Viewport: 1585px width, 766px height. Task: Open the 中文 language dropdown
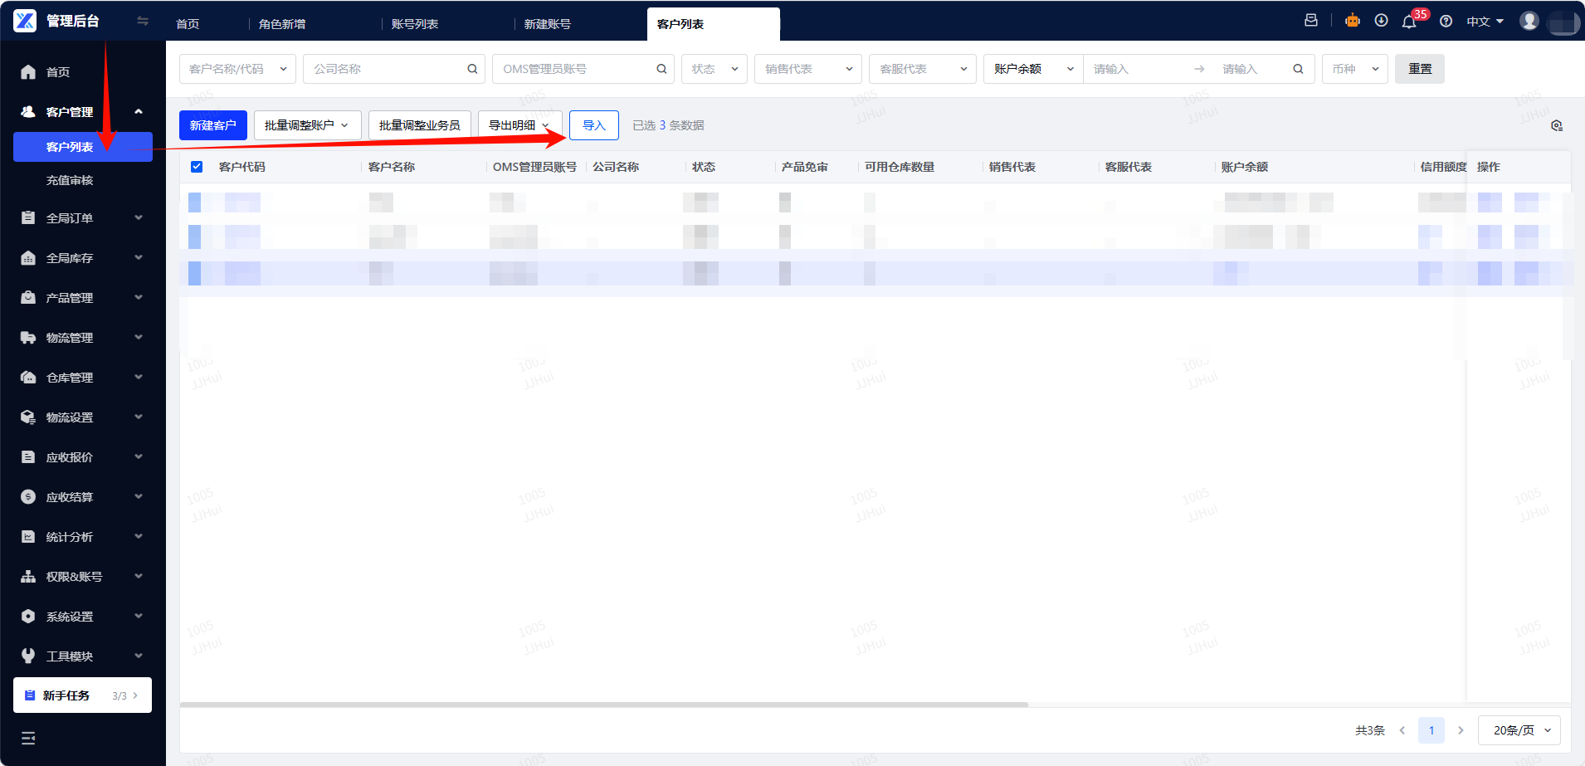1485,22
